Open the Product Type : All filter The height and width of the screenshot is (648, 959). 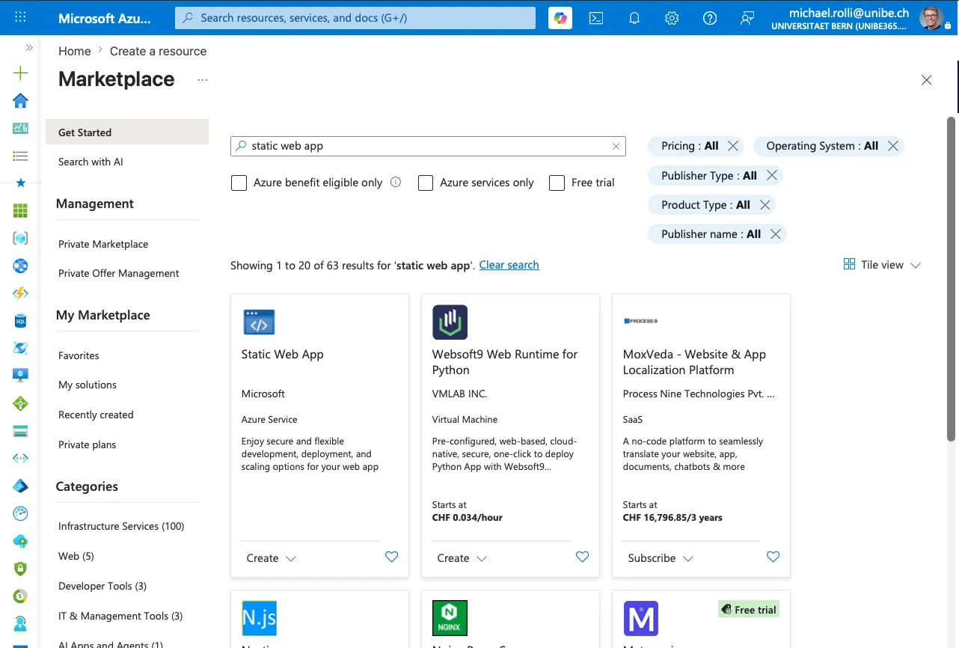coord(705,204)
